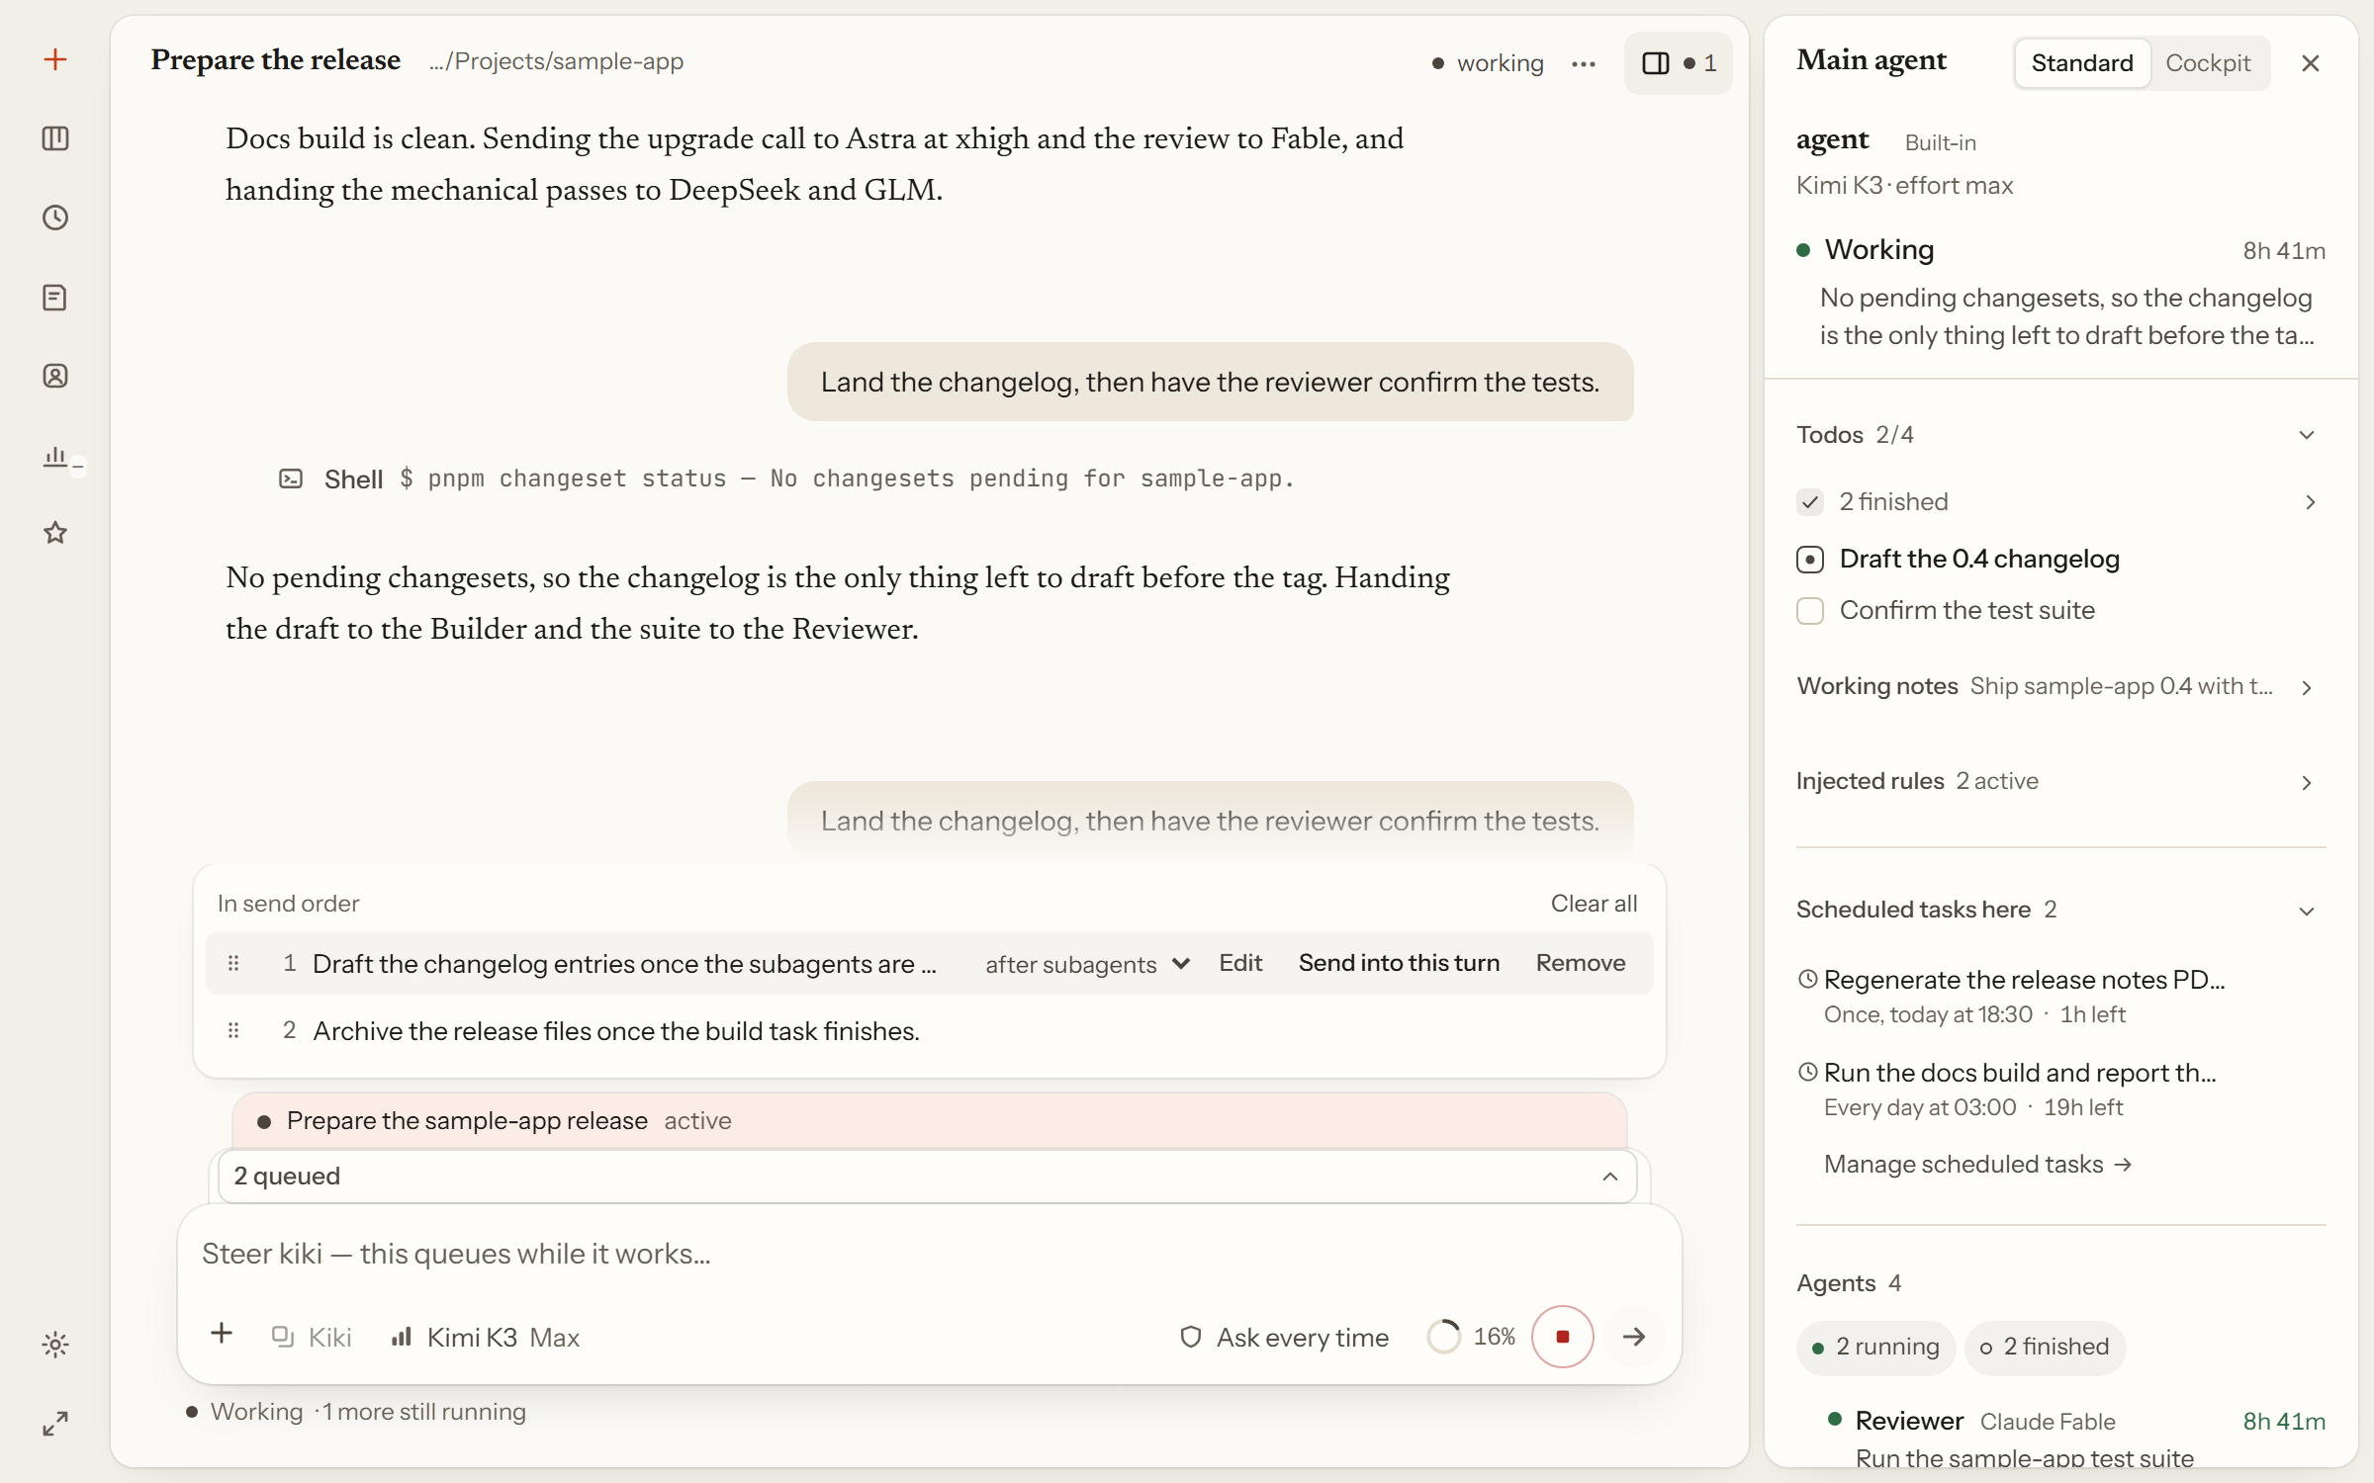Image resolution: width=2374 pixels, height=1483 pixels.
Task: Open the usage bar chart sidebar icon
Action: coord(55,455)
